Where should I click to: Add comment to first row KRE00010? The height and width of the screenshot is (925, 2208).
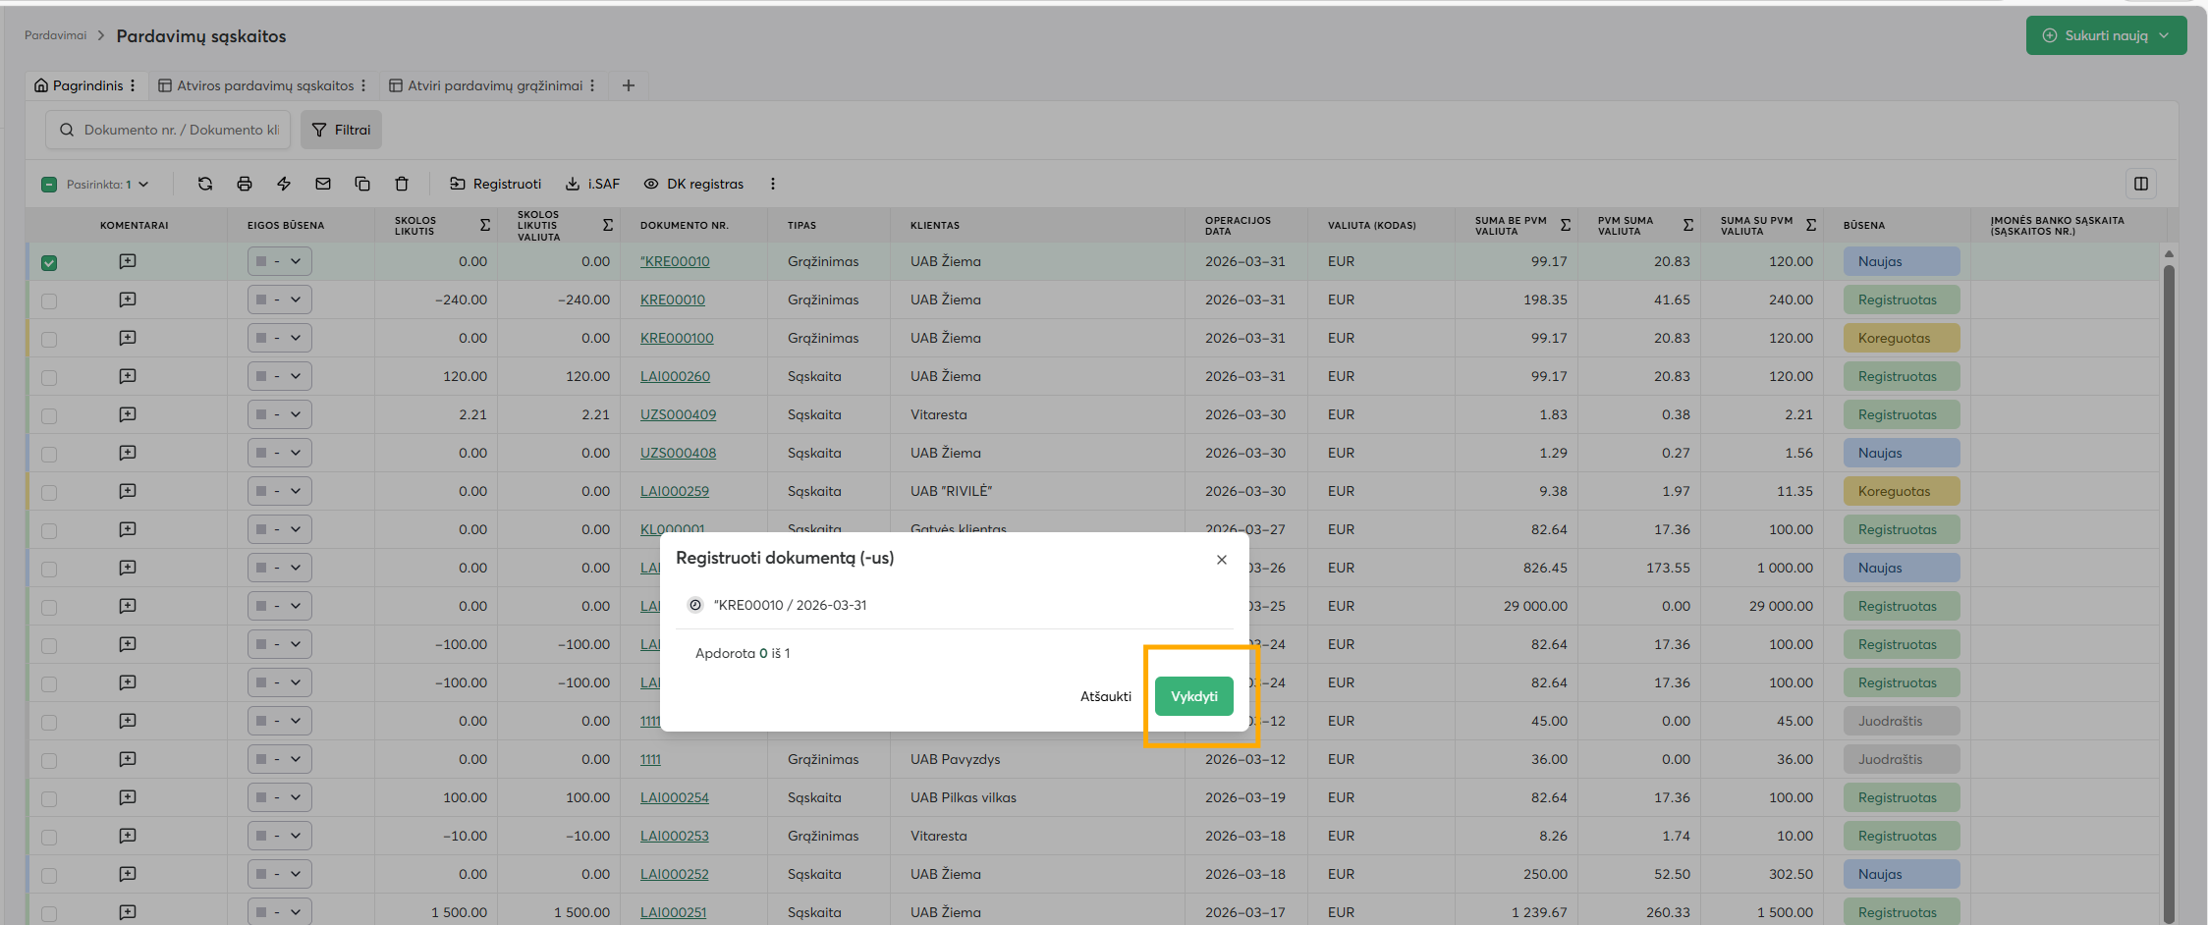pyautogui.click(x=128, y=261)
